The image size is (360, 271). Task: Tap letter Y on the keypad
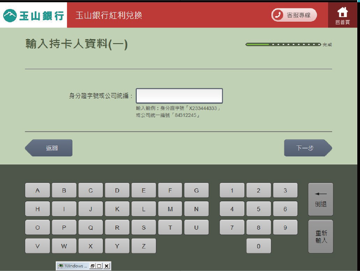tap(117, 246)
